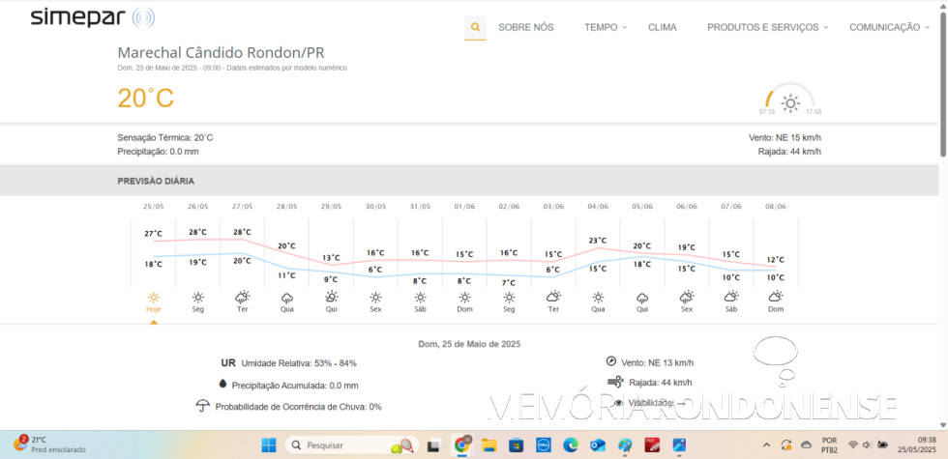Image resolution: width=948 pixels, height=459 pixels.
Task: Select the 26/05 Seg sun icon
Action: [197, 298]
